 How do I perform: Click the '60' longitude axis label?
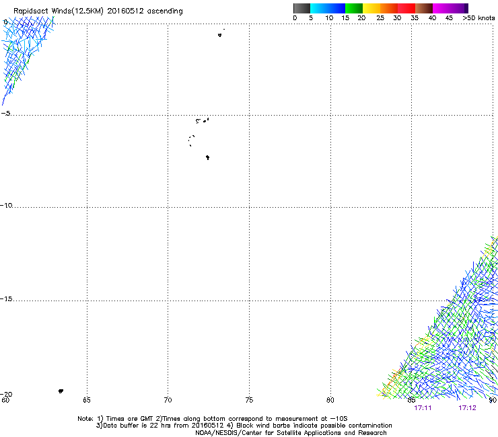click(5, 400)
